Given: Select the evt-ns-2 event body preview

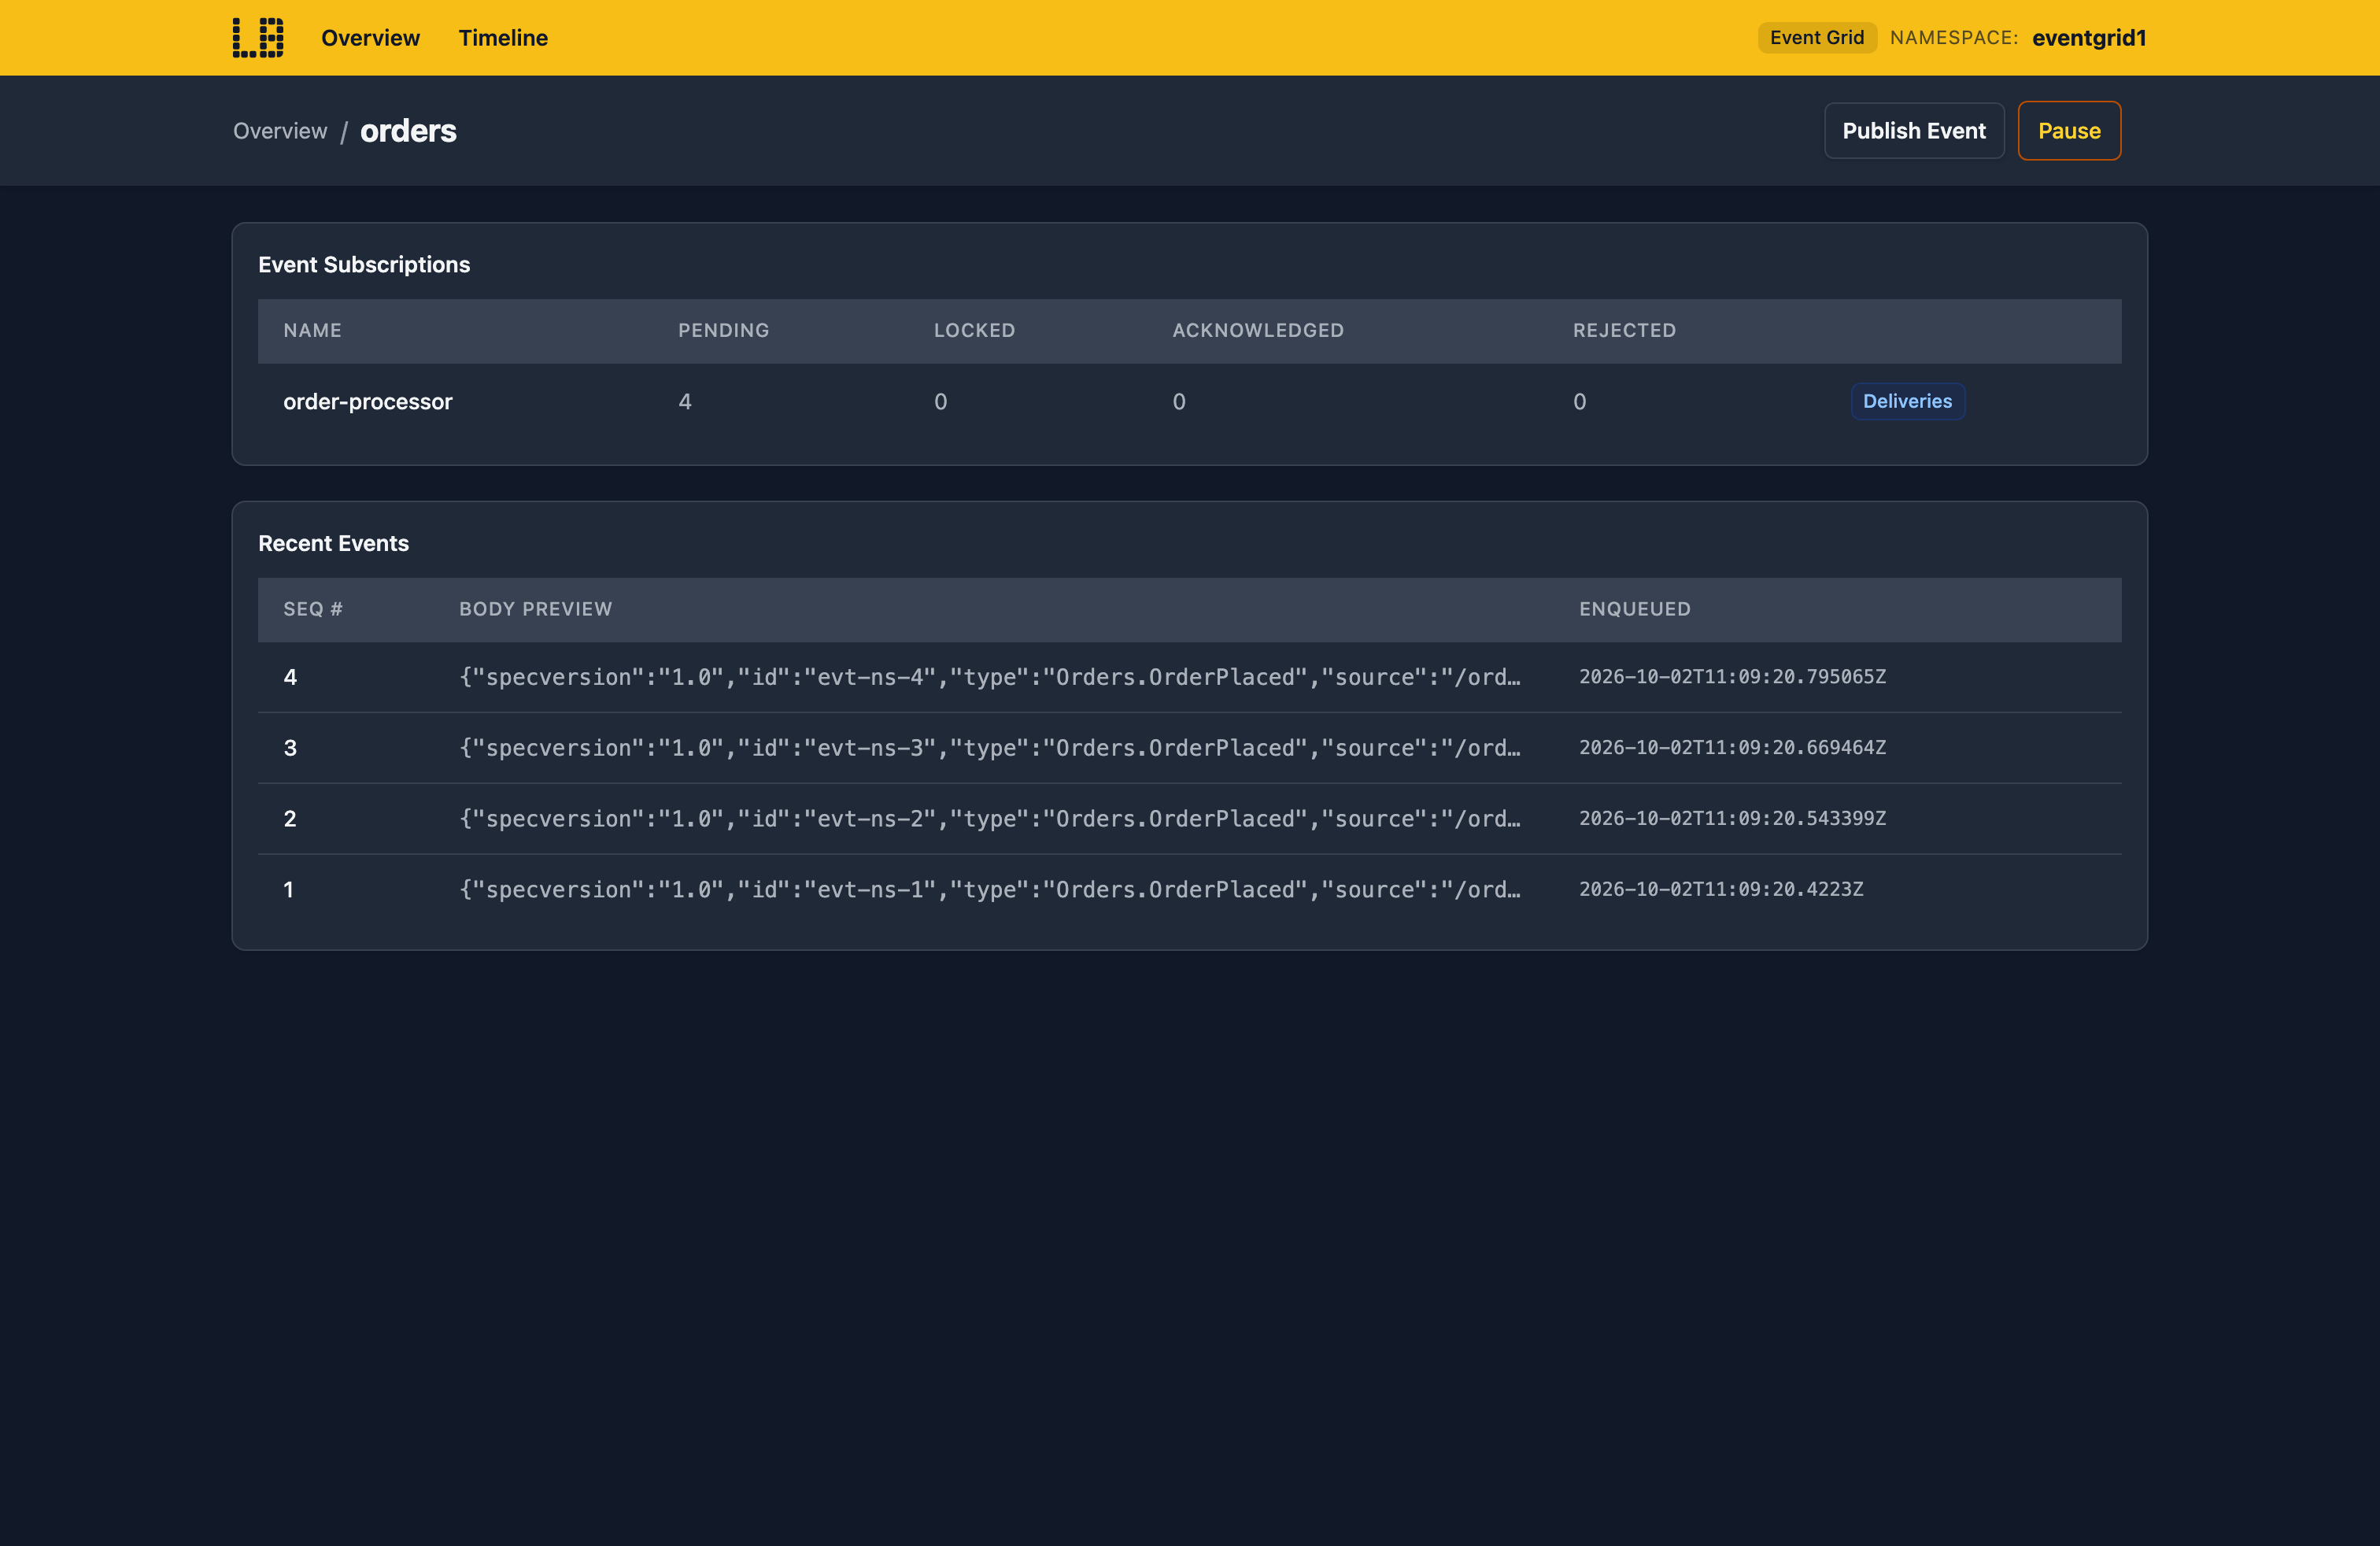Looking at the screenshot, I should pyautogui.click(x=990, y=819).
